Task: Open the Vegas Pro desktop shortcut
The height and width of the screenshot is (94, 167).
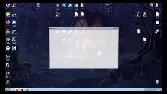Action: (14, 49)
